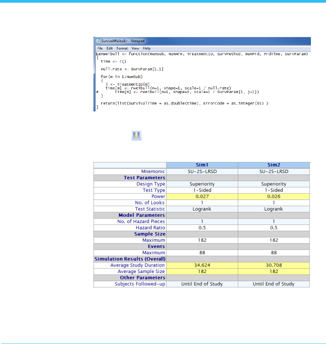Click the null.rate assignment code line
The width and height of the screenshot is (326, 344).
(132, 69)
